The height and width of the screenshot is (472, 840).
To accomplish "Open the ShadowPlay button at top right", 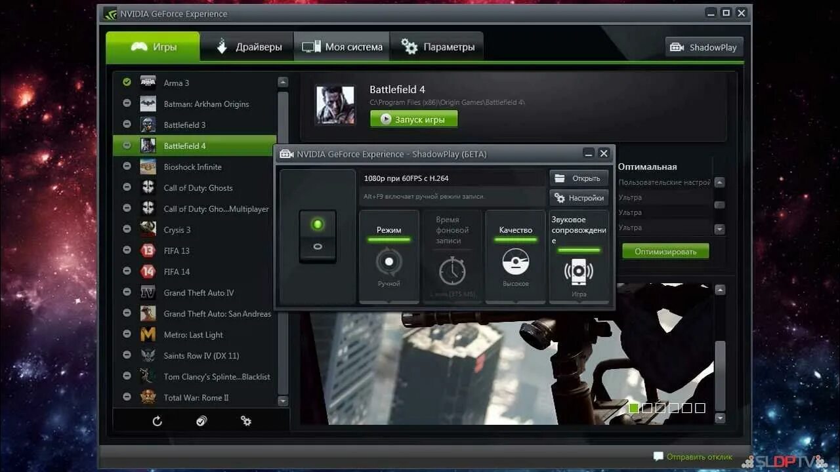I will (x=704, y=47).
